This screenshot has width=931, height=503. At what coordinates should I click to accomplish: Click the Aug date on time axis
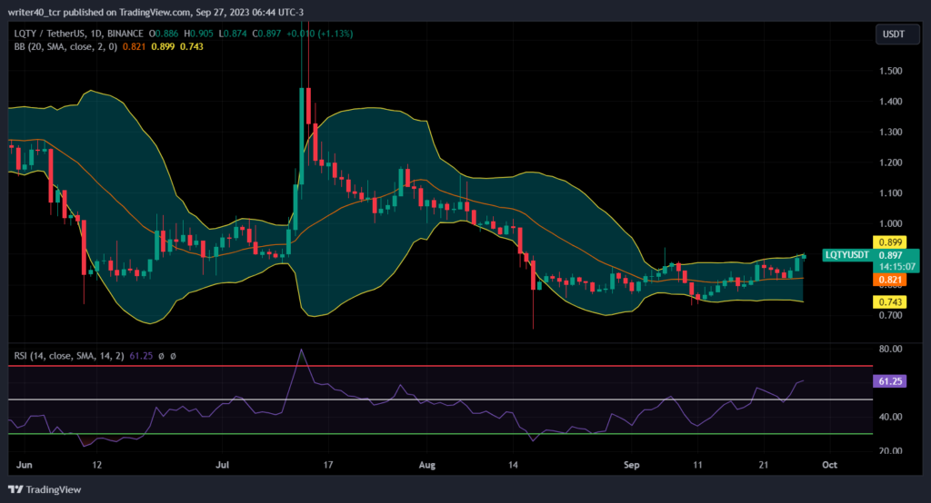[x=427, y=465]
